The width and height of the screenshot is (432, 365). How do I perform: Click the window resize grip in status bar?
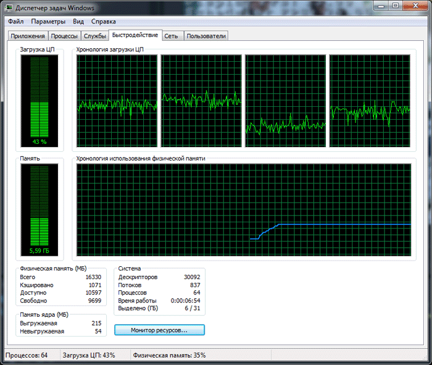pos(425,358)
